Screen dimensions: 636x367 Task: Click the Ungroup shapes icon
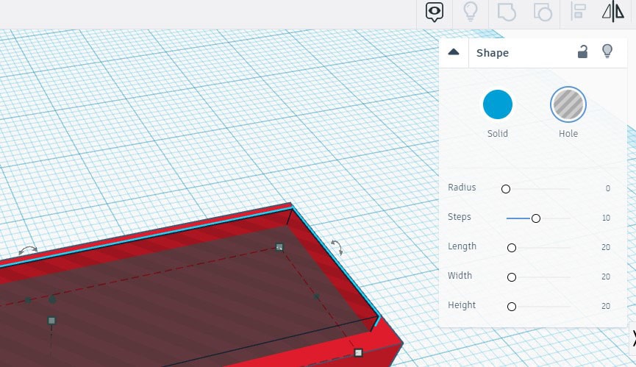tap(542, 12)
